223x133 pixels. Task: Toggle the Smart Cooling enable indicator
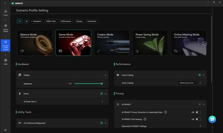pos(199,75)
